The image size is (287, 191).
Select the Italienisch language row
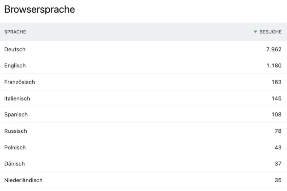pyautogui.click(x=17, y=99)
